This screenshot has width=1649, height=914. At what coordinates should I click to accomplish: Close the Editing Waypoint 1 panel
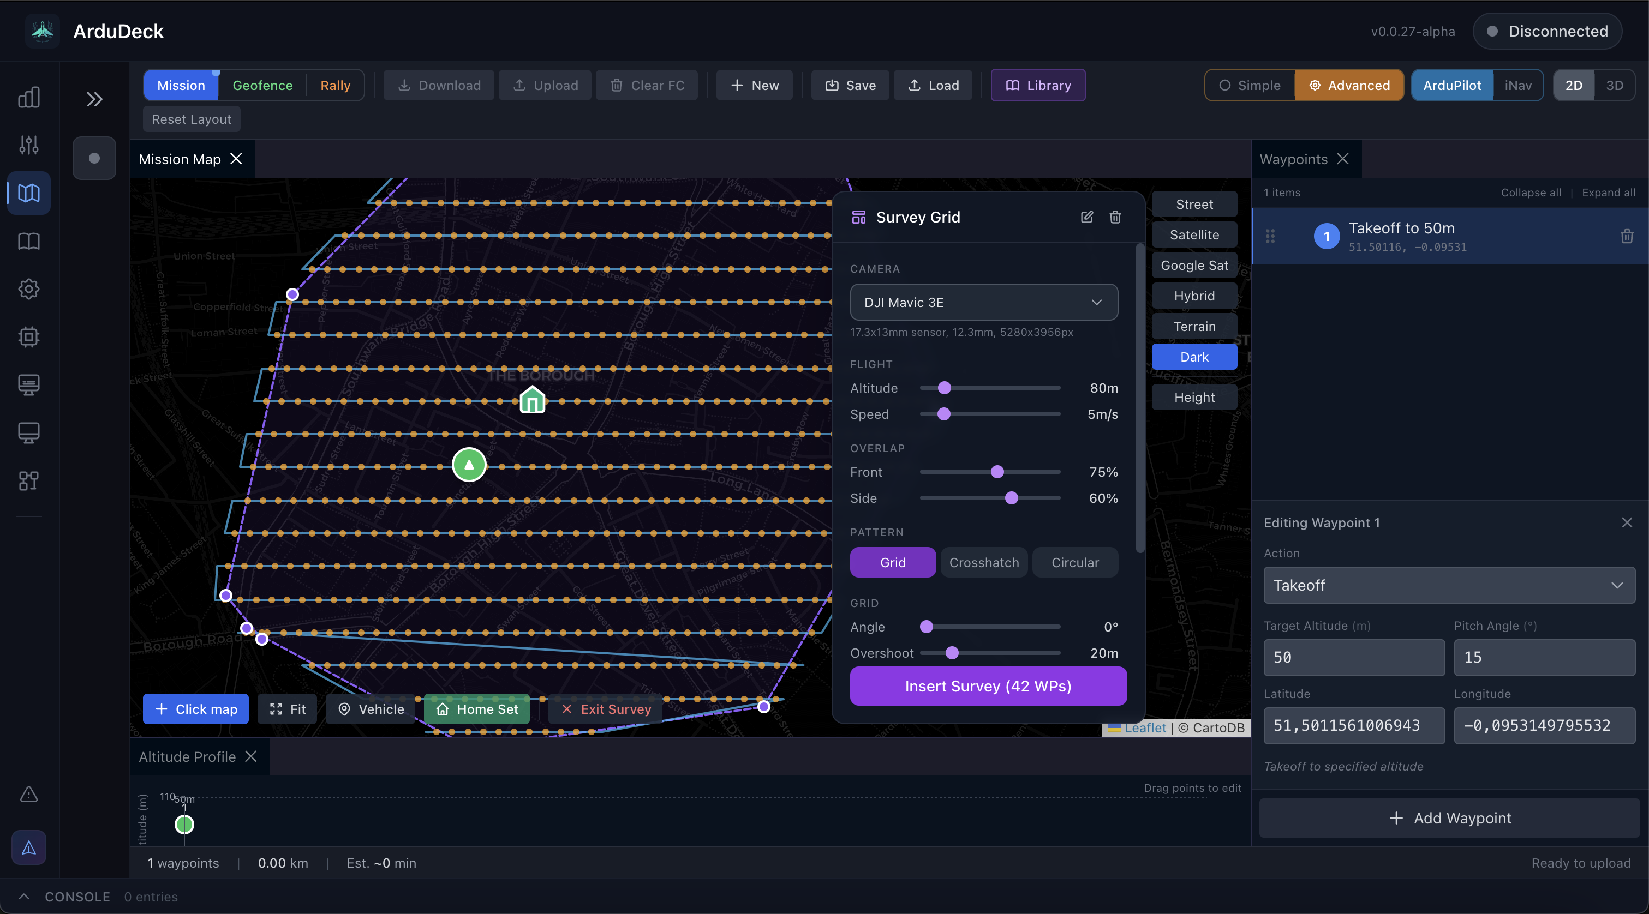(1627, 522)
